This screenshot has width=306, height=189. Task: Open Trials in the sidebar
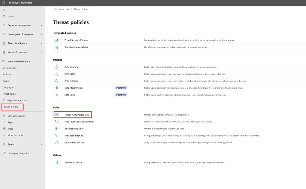click(10, 129)
